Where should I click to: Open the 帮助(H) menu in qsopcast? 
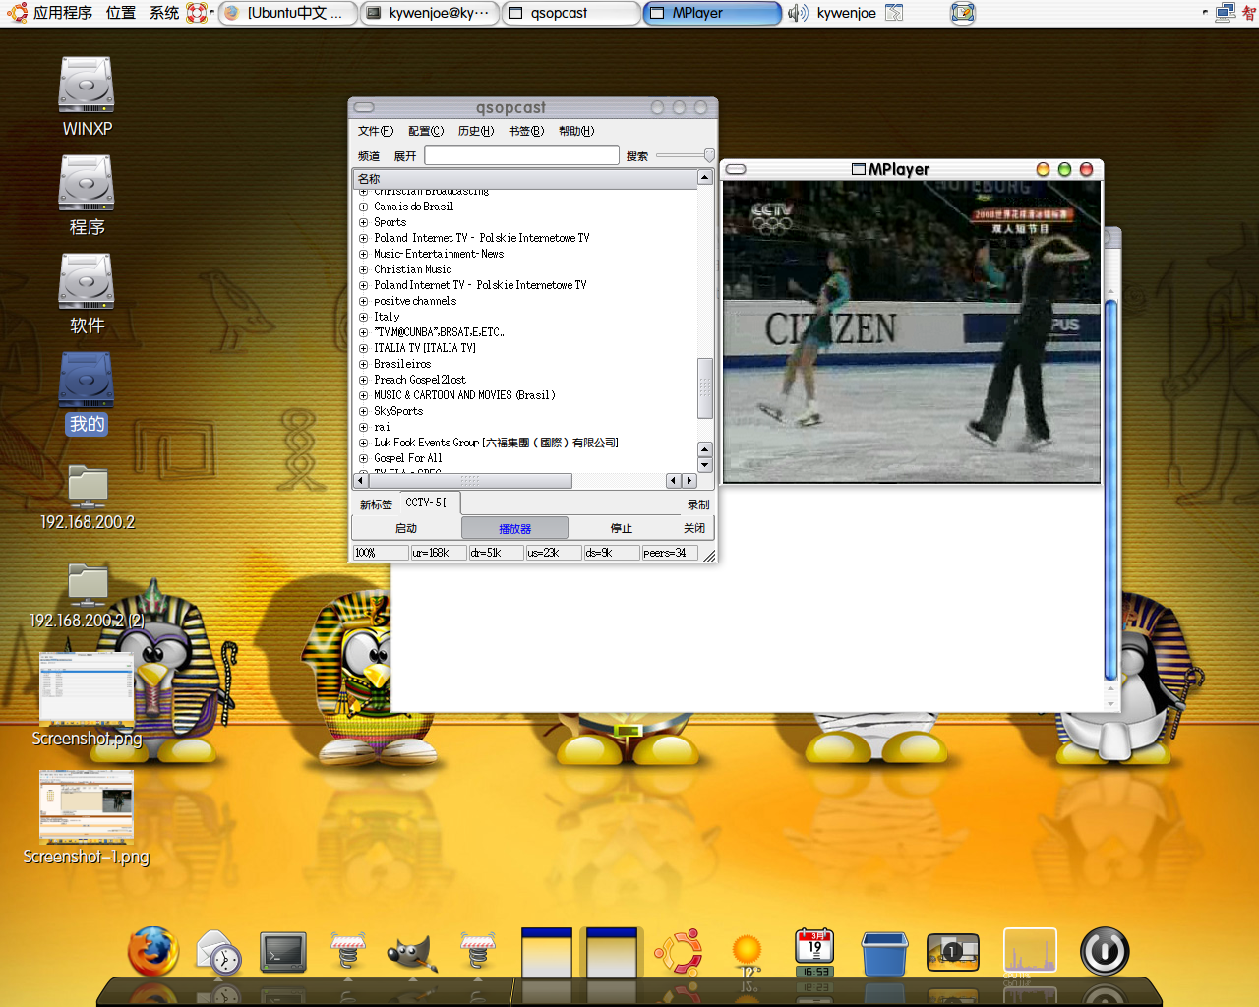[x=576, y=131]
